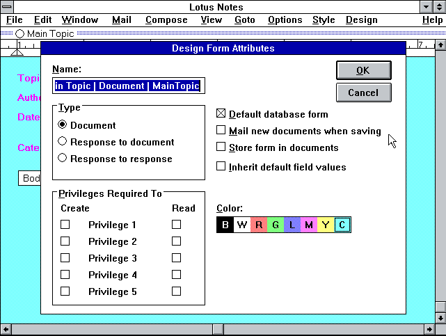Viewport: 446px width, 336px height.
Task: Open the Compose menu
Action: click(x=166, y=20)
